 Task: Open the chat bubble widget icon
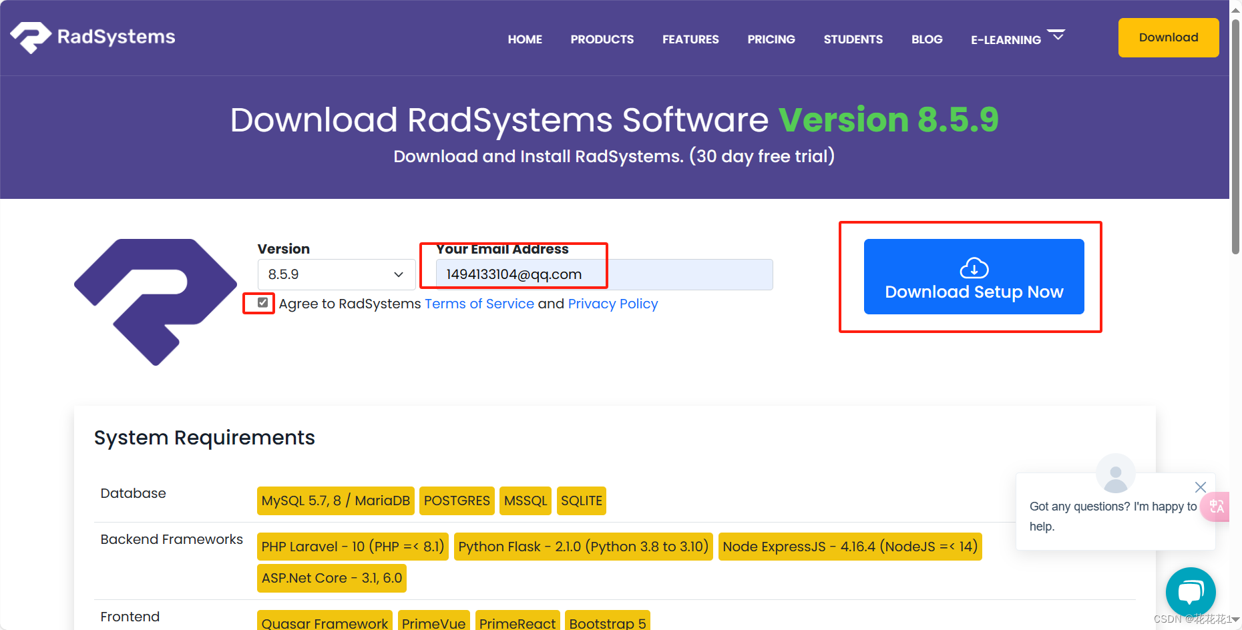[1191, 592]
